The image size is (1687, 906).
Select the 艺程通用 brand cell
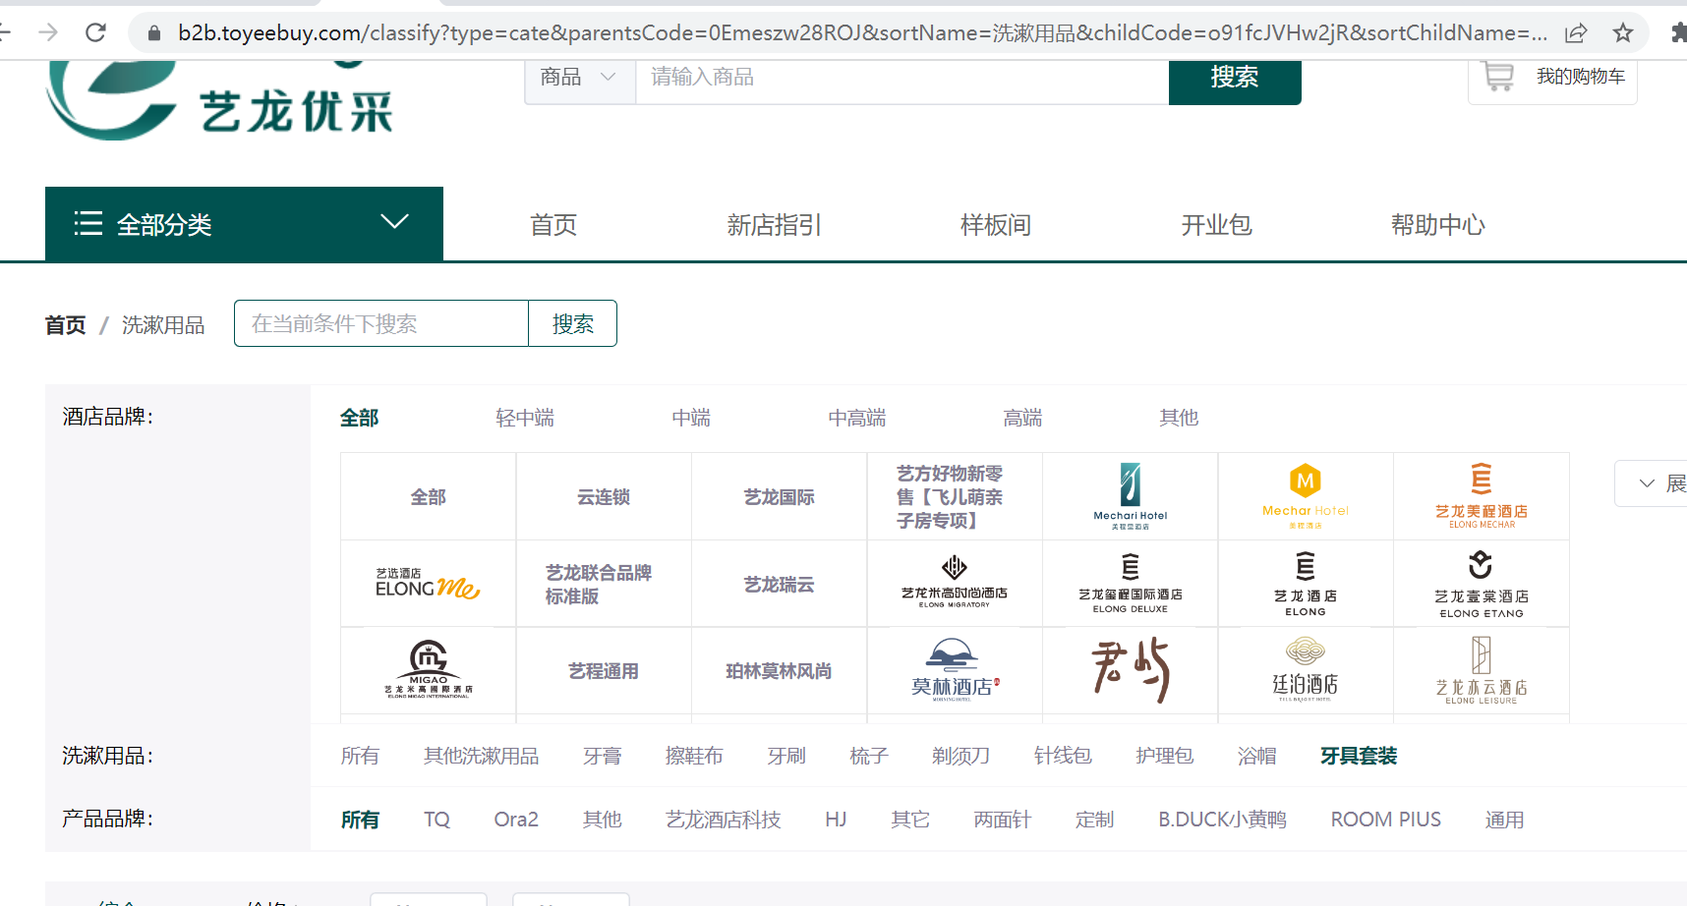[x=604, y=670]
